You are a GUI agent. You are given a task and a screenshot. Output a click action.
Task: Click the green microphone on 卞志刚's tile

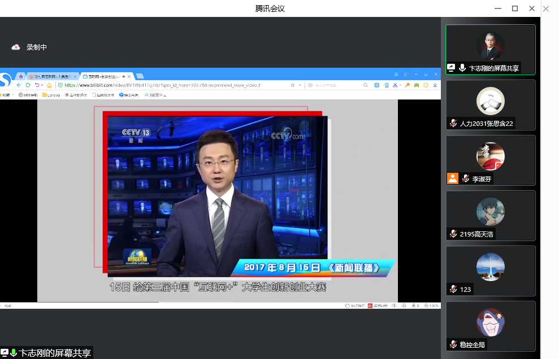462,68
